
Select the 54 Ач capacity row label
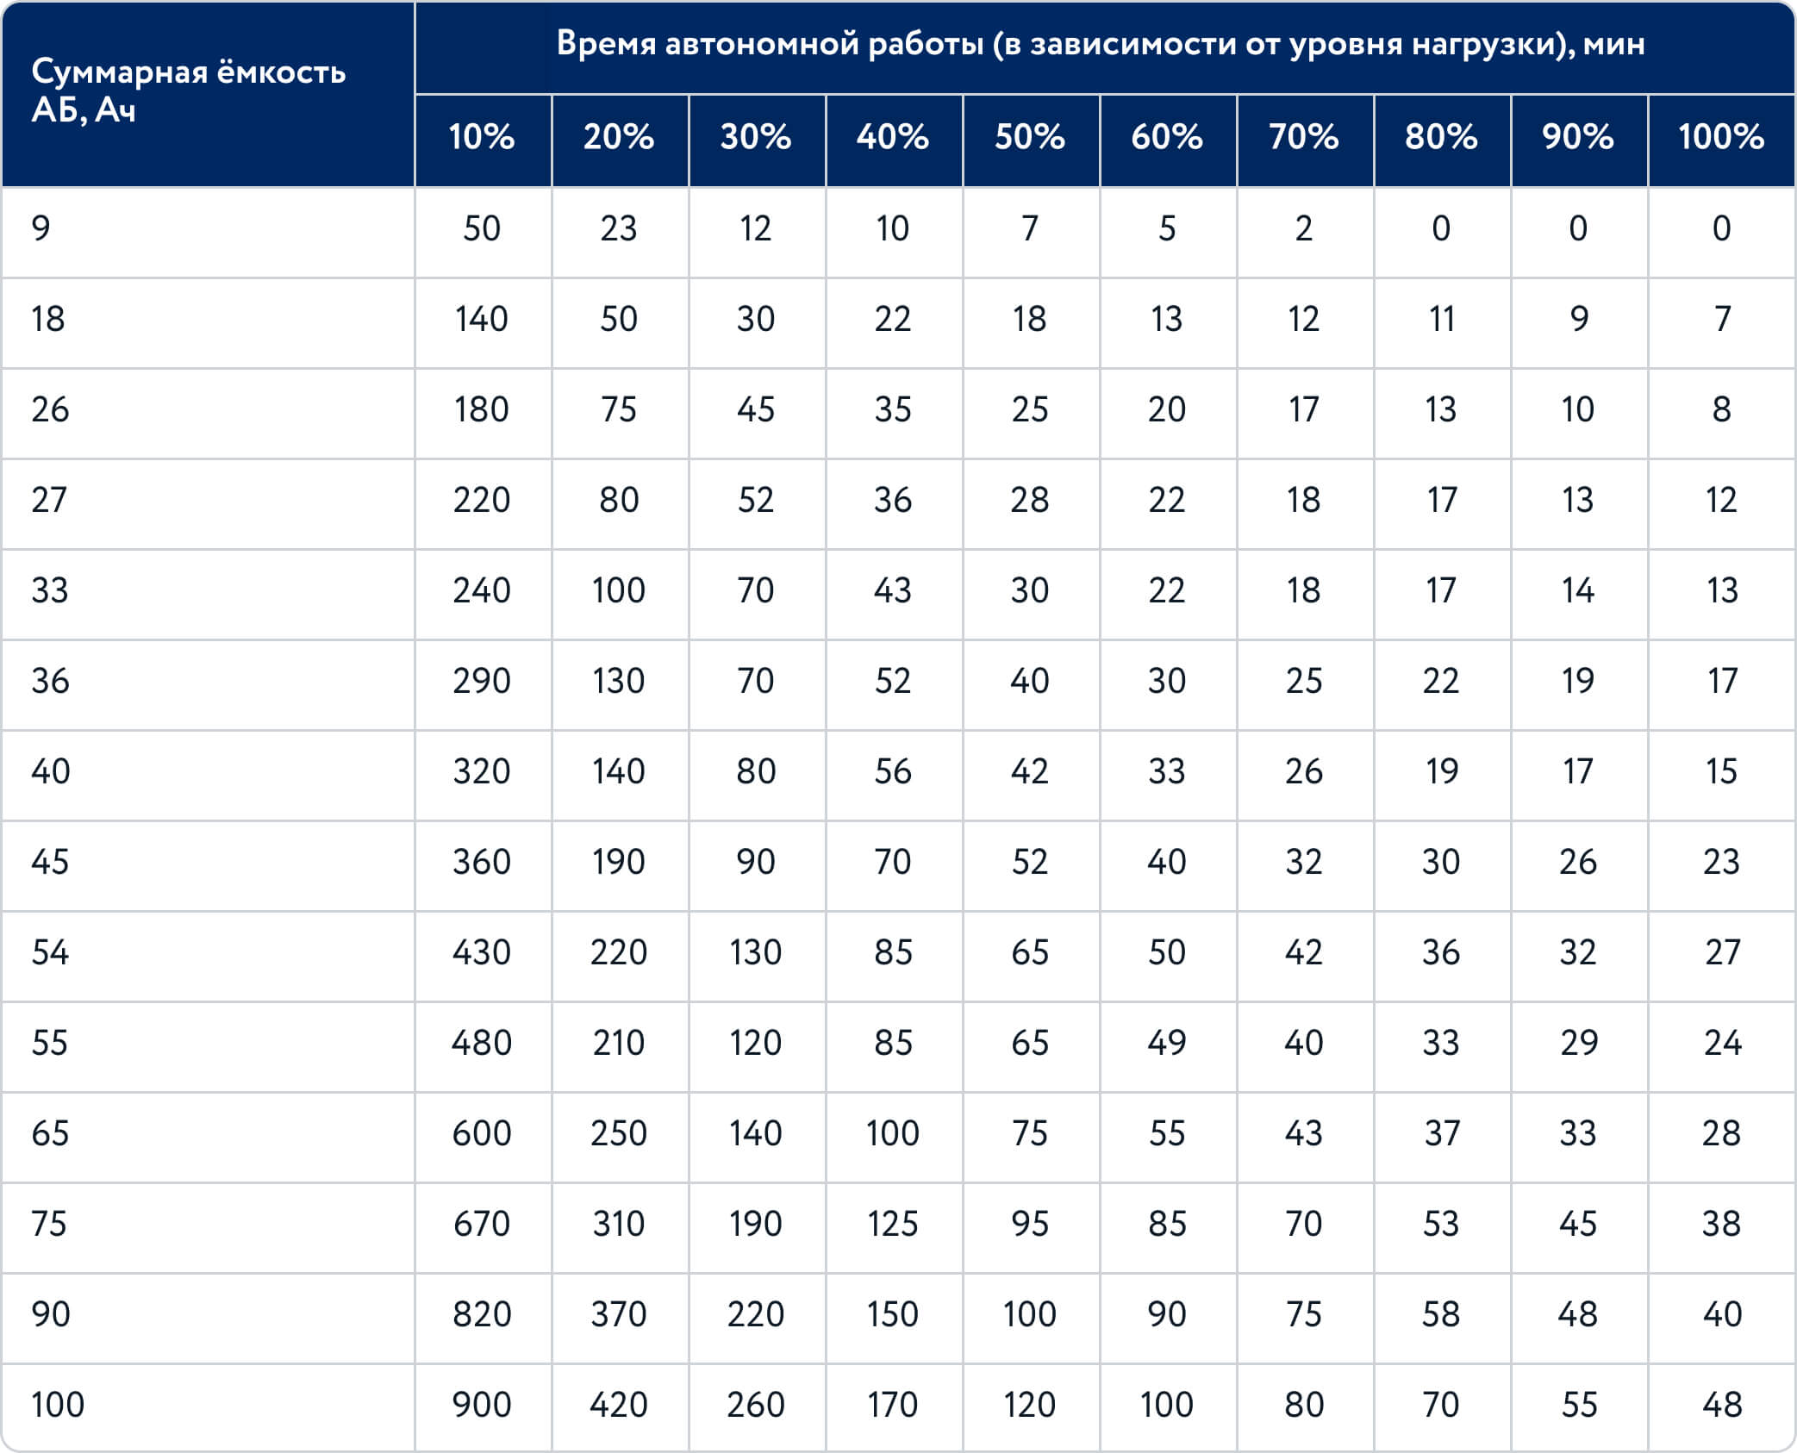[x=50, y=952]
